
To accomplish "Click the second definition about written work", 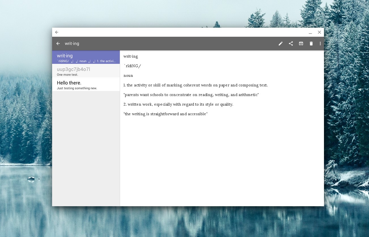I will click(178, 105).
